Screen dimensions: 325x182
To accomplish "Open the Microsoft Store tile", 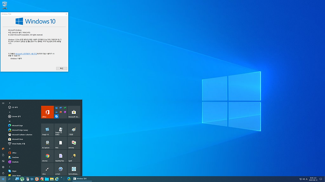I will click(74, 112).
